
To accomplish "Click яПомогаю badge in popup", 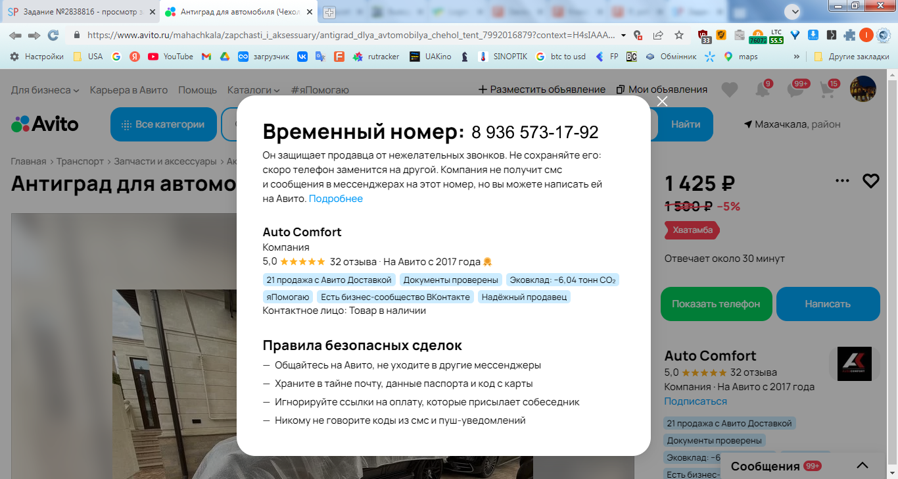I will point(288,297).
